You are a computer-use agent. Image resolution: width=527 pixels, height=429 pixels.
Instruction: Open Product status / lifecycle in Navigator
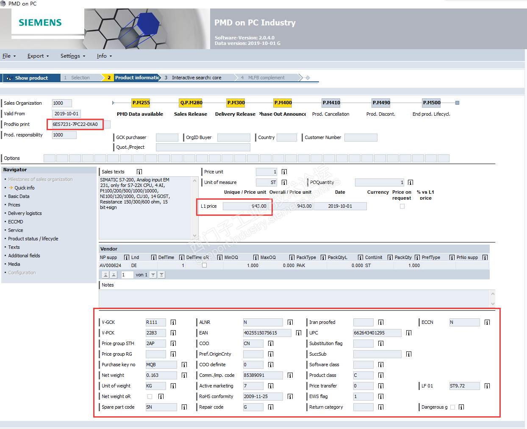33,239
